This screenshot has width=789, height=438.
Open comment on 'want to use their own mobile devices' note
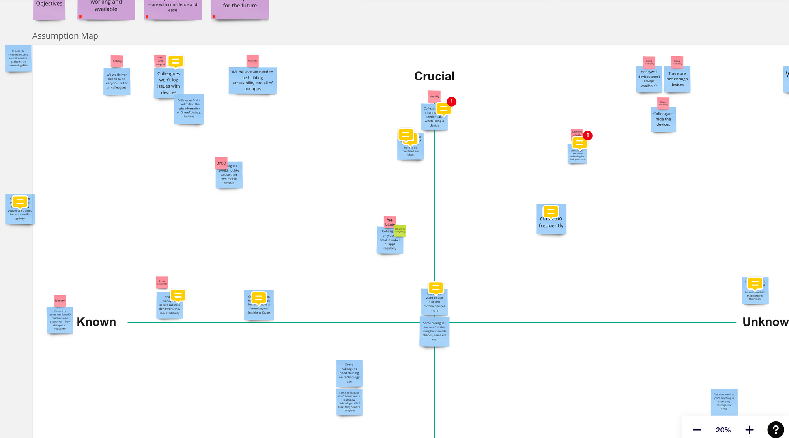[x=436, y=288]
